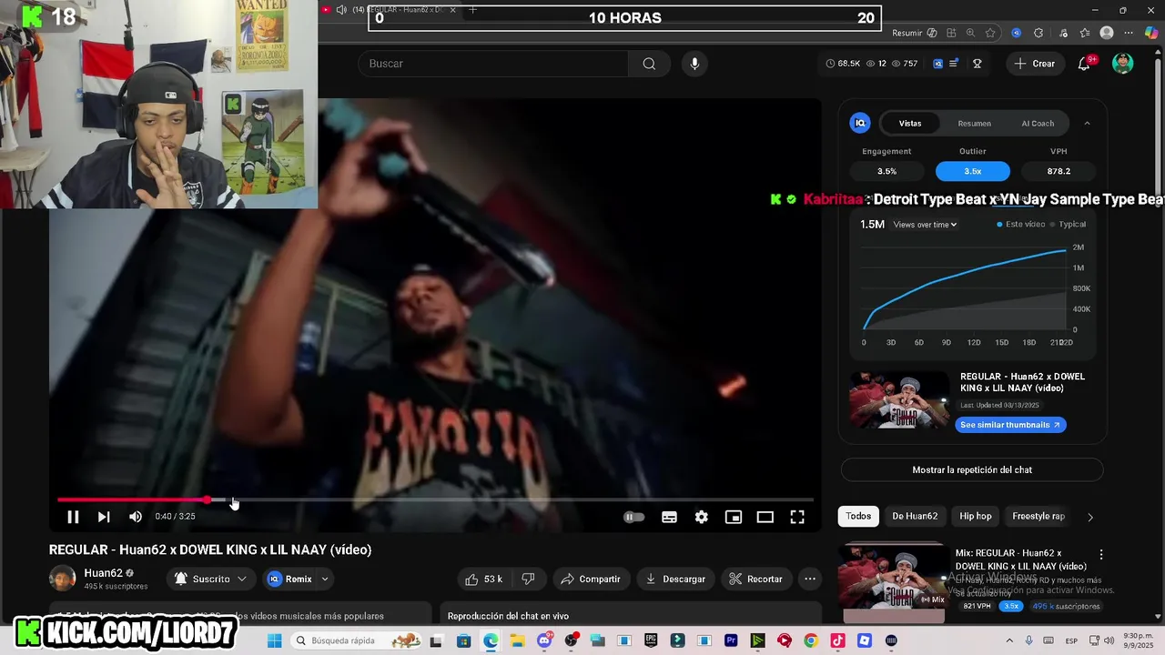The image size is (1165, 655).
Task: Expand the Remix dropdown arrow
Action: [x=325, y=579]
